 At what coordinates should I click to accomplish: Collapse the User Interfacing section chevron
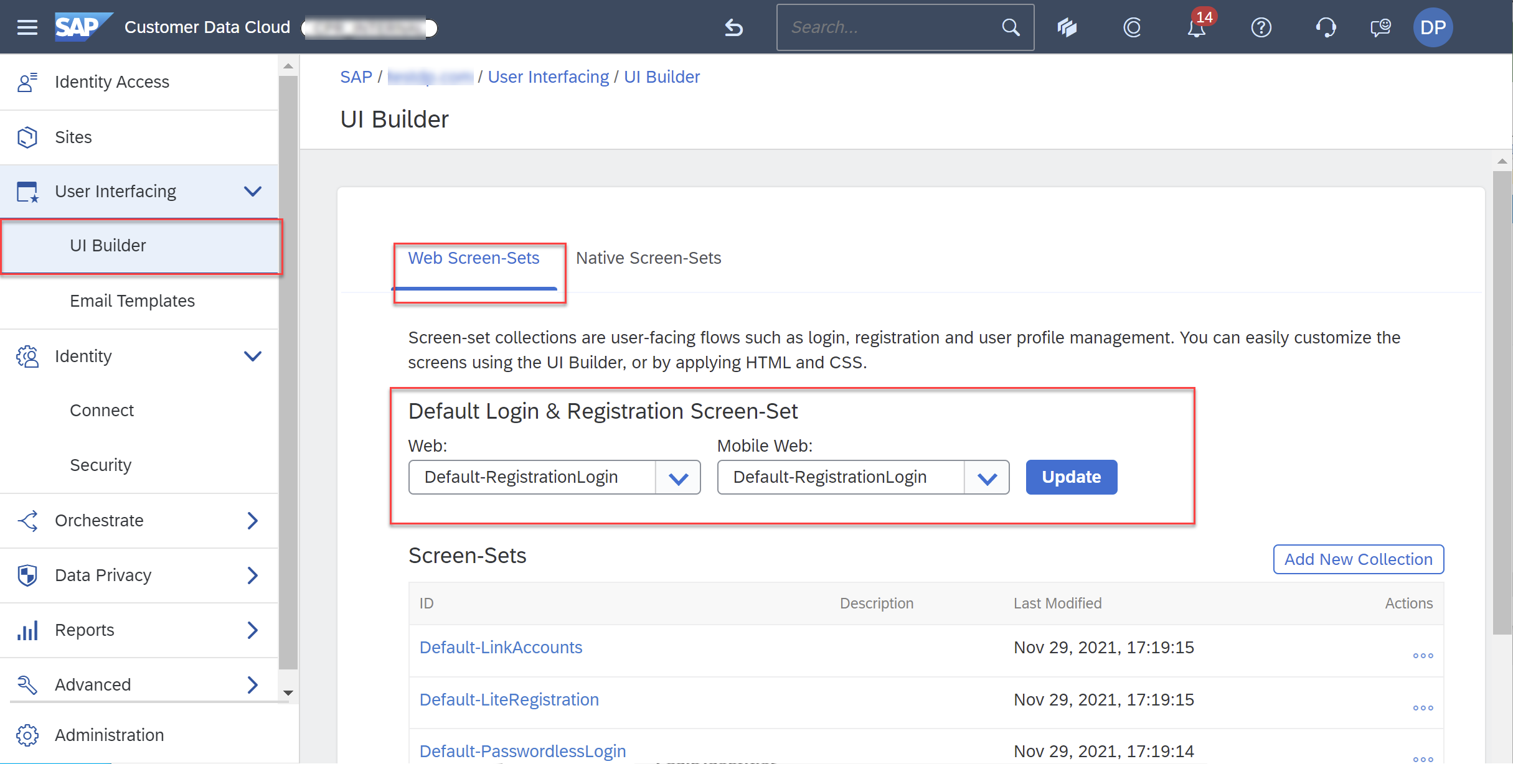pyautogui.click(x=252, y=192)
